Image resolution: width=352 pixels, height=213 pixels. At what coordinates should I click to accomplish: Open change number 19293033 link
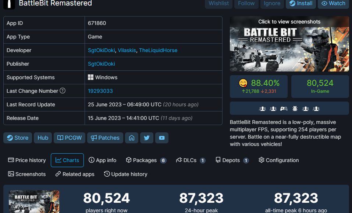pyautogui.click(x=100, y=91)
